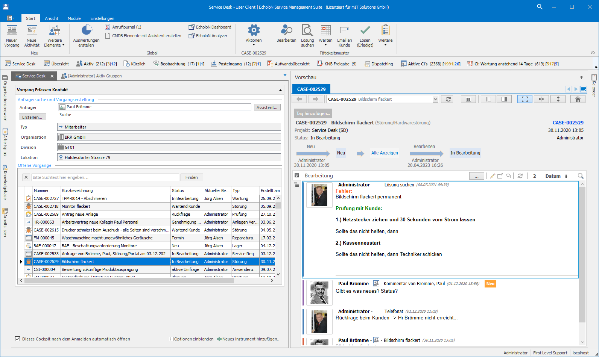Click the search text field for Offene Vorgänge
The width and height of the screenshot is (599, 357).
(x=105, y=177)
